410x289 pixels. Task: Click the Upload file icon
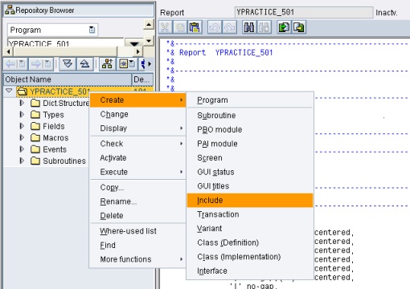284,27
